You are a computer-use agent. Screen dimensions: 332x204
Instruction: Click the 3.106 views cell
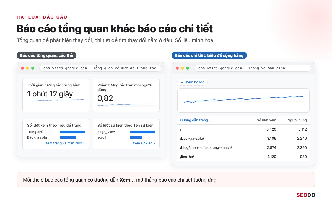(271, 138)
